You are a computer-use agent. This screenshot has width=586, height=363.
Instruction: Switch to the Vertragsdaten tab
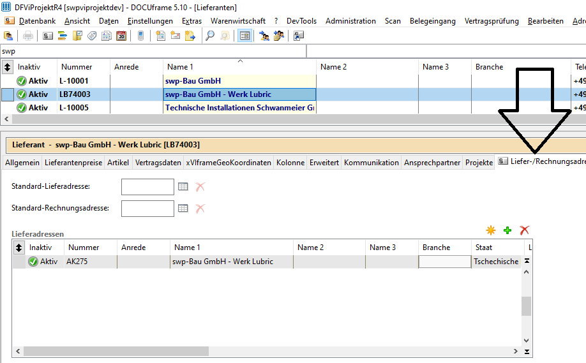[x=158, y=163]
